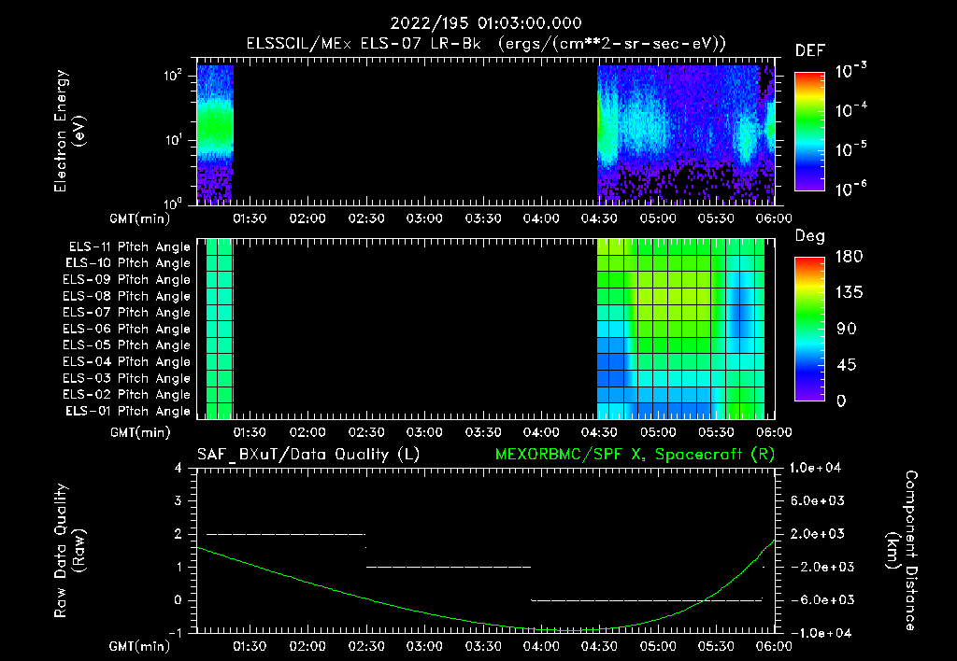Select the ELS-01 Pitch Angle row label
The width and height of the screenshot is (957, 661).
click(x=128, y=411)
